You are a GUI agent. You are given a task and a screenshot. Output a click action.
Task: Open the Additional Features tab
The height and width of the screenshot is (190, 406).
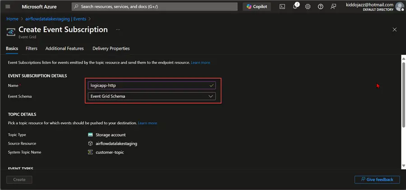[65, 48]
